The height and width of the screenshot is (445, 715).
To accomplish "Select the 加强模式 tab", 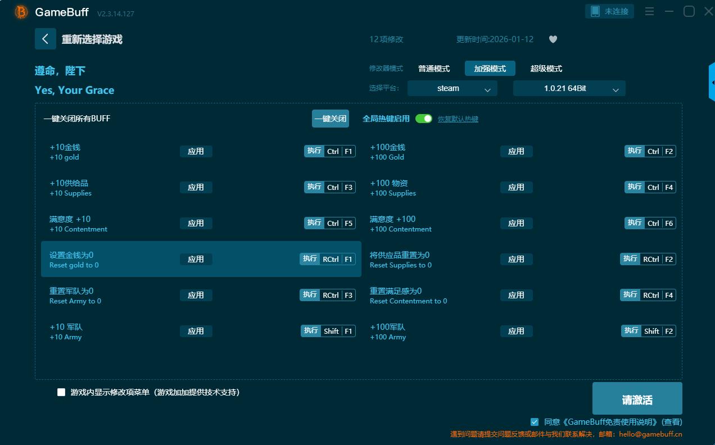I will click(490, 69).
